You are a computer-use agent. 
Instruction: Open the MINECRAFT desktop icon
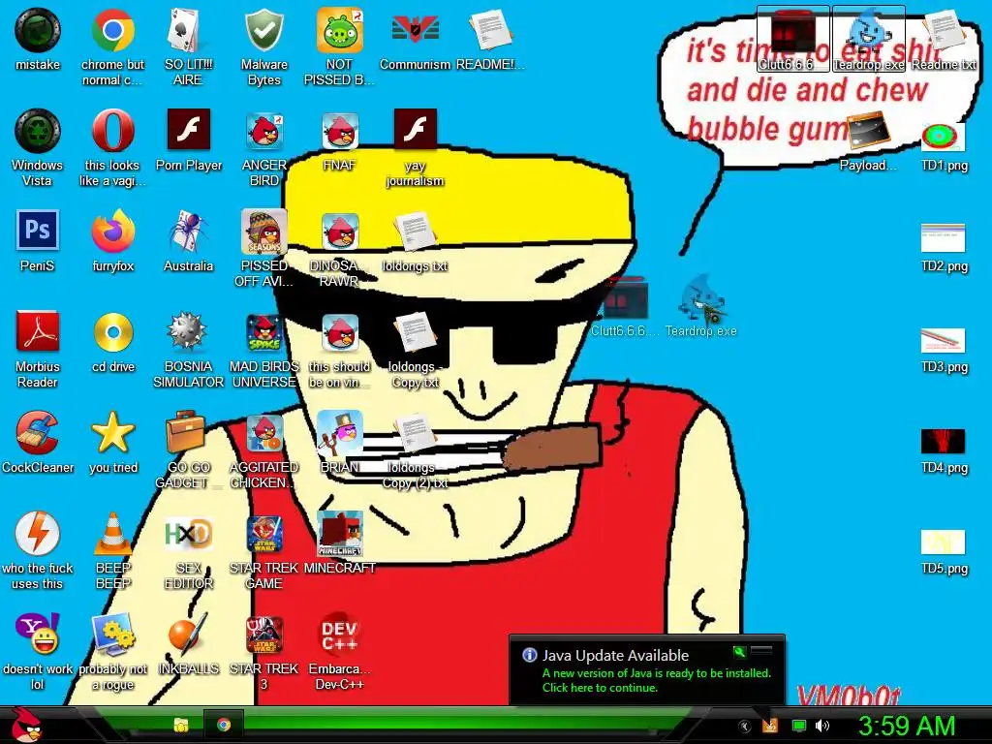(339, 542)
